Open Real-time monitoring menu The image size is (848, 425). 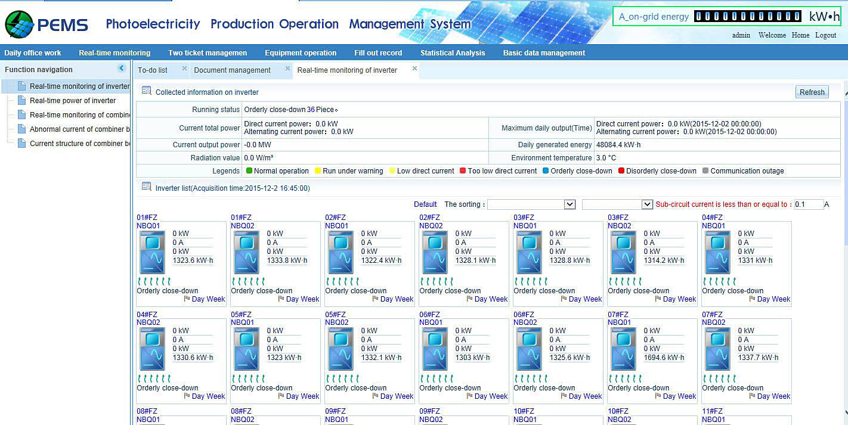coord(114,52)
